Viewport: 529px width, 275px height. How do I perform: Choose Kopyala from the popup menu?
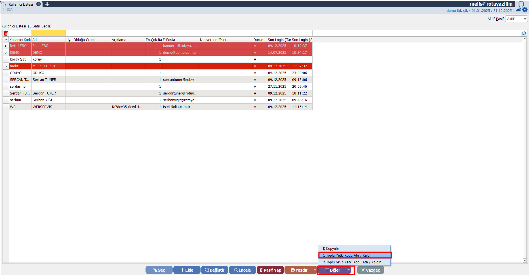[x=332, y=249]
